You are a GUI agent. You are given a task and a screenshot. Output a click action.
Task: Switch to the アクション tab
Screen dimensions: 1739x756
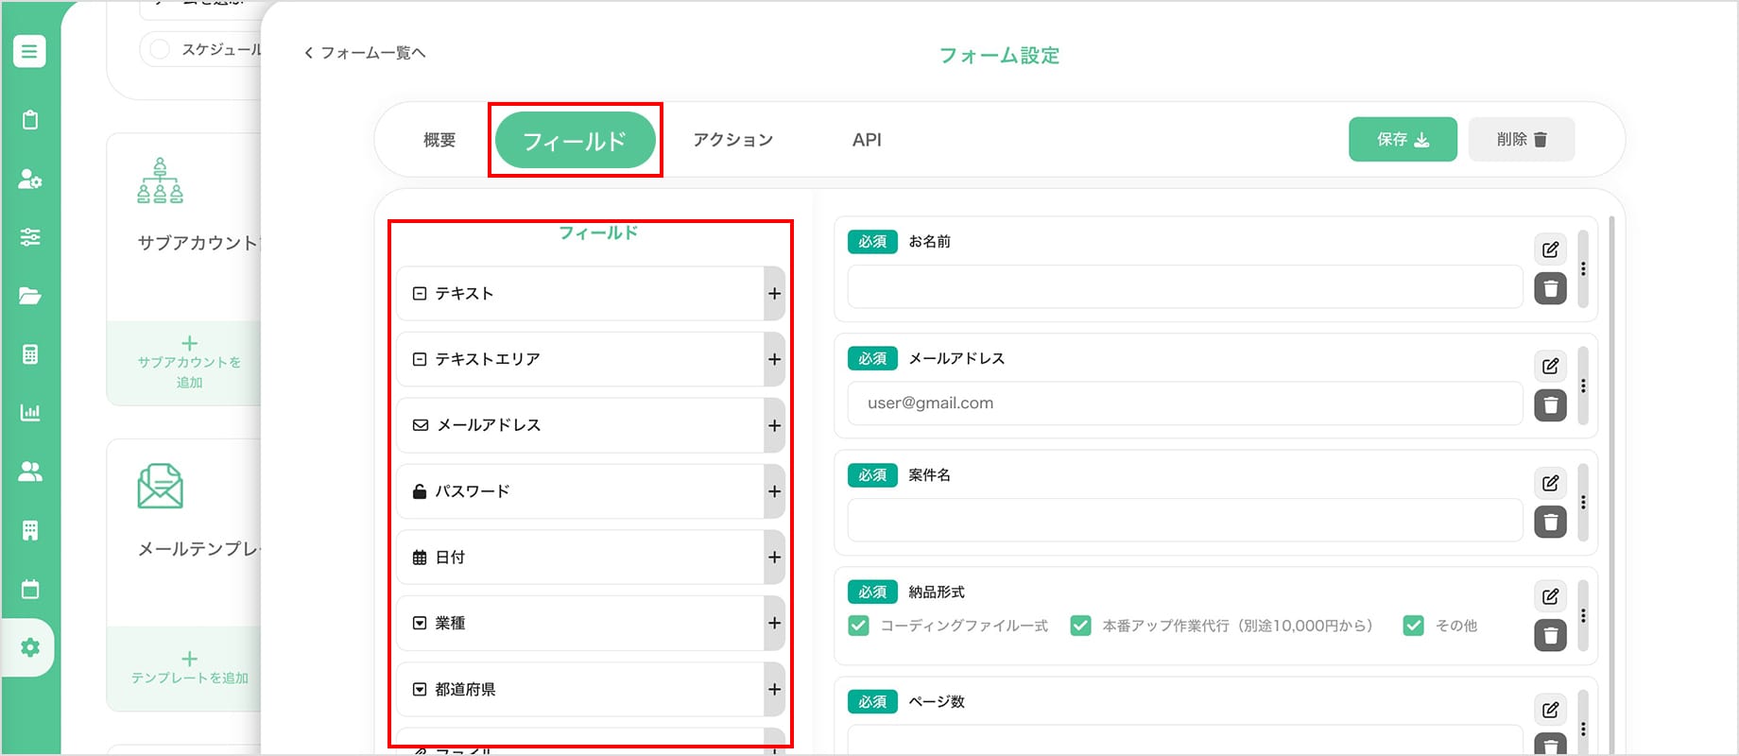[x=732, y=140]
